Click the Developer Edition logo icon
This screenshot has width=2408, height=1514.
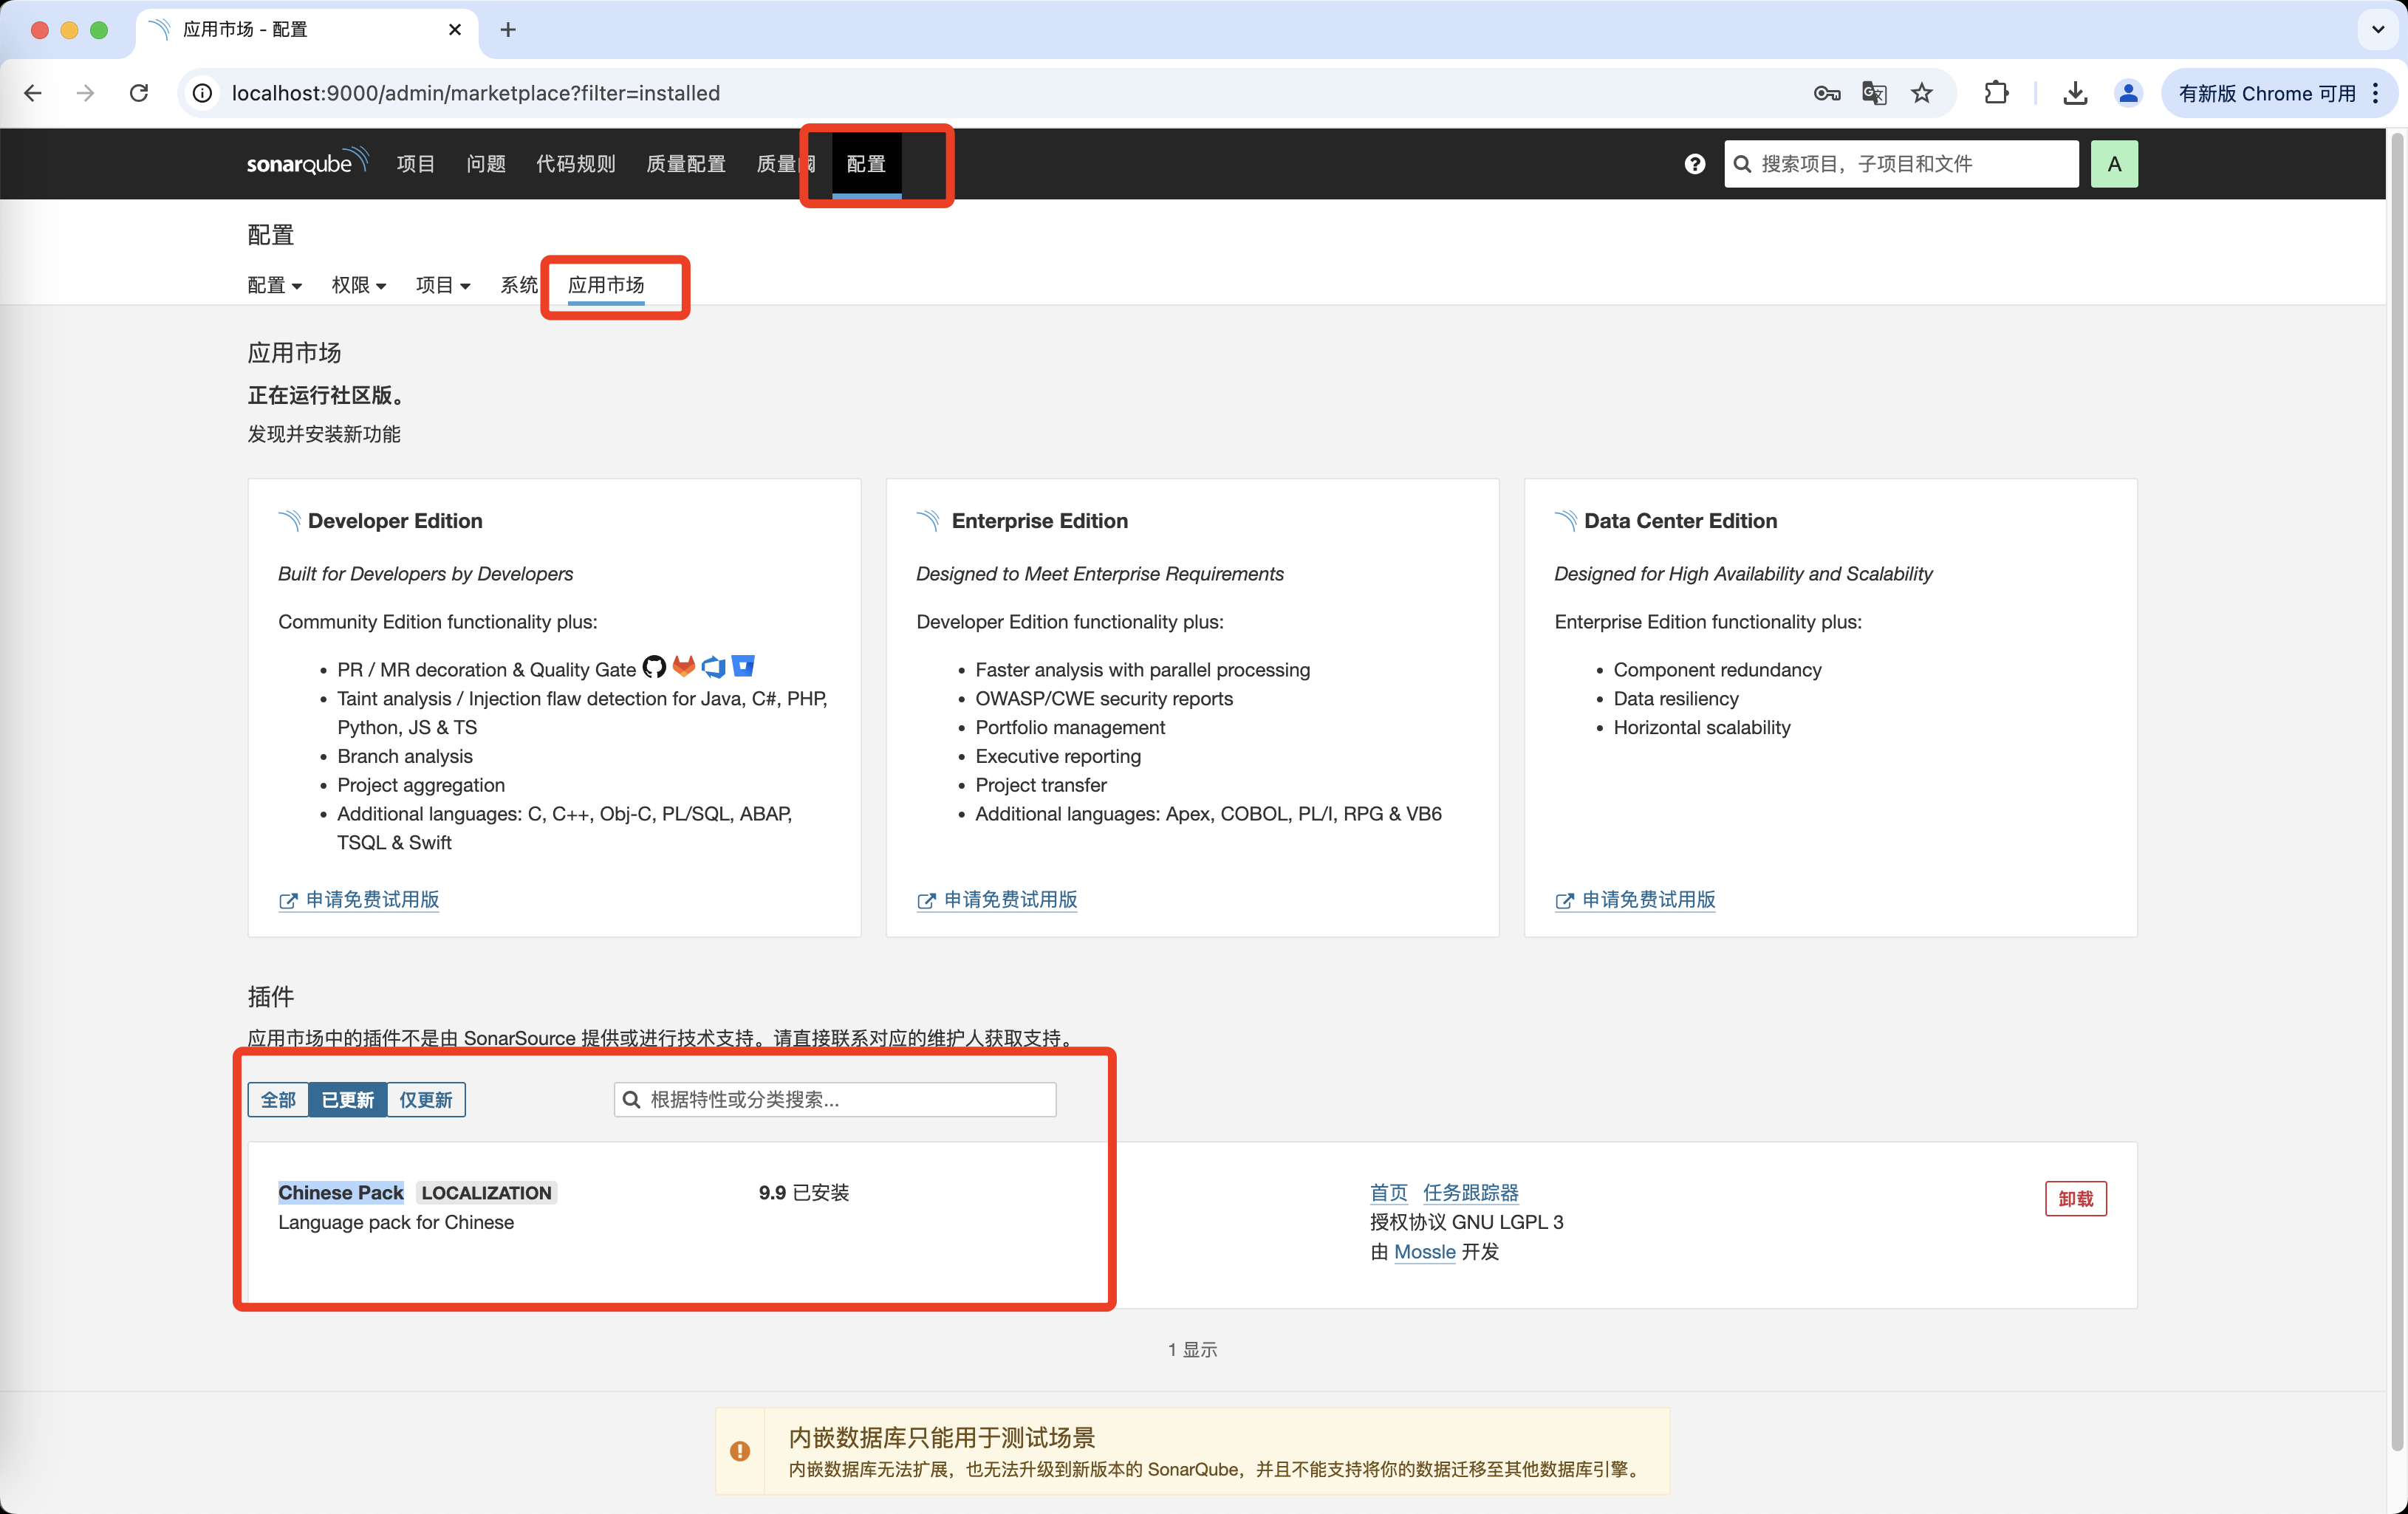(290, 520)
